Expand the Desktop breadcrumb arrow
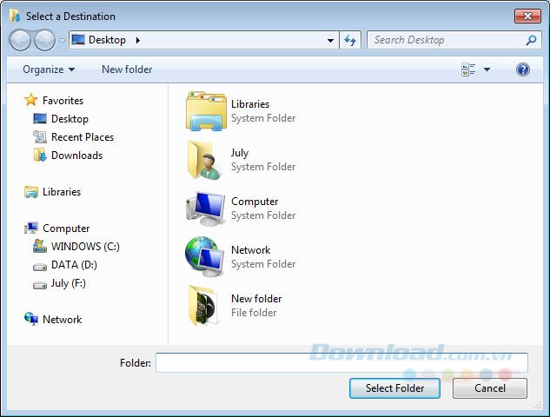550x417 pixels. [x=138, y=40]
